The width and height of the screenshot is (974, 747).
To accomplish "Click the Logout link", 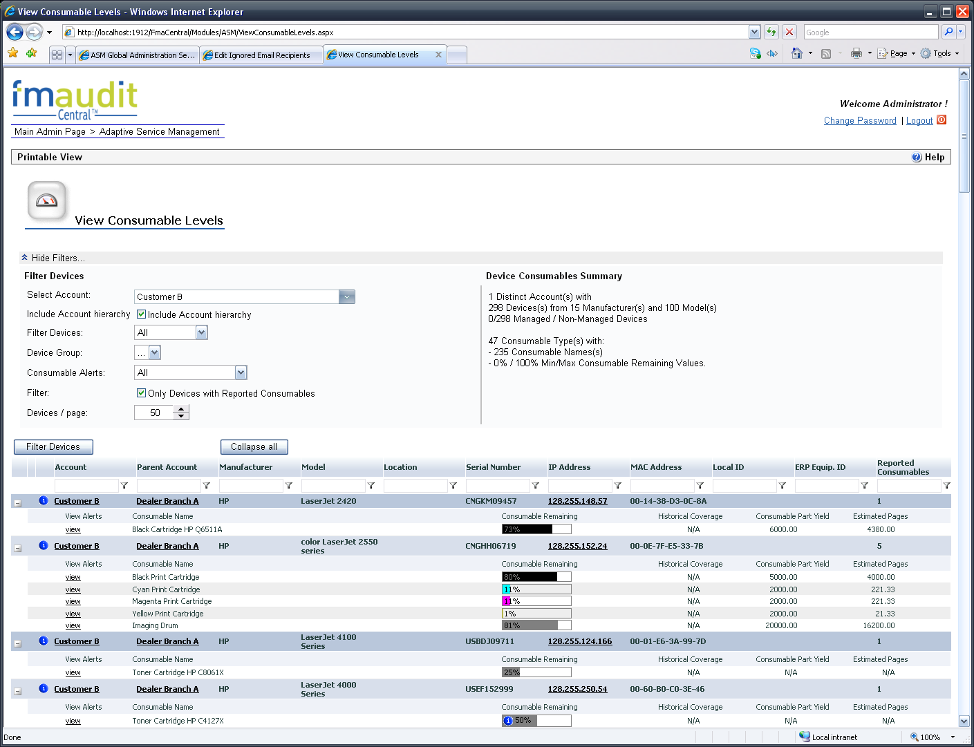I will (x=919, y=120).
